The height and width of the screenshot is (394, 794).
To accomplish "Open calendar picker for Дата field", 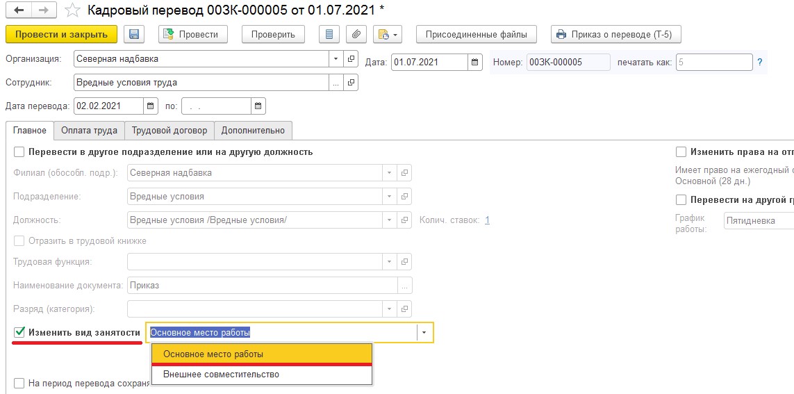I will (x=474, y=63).
